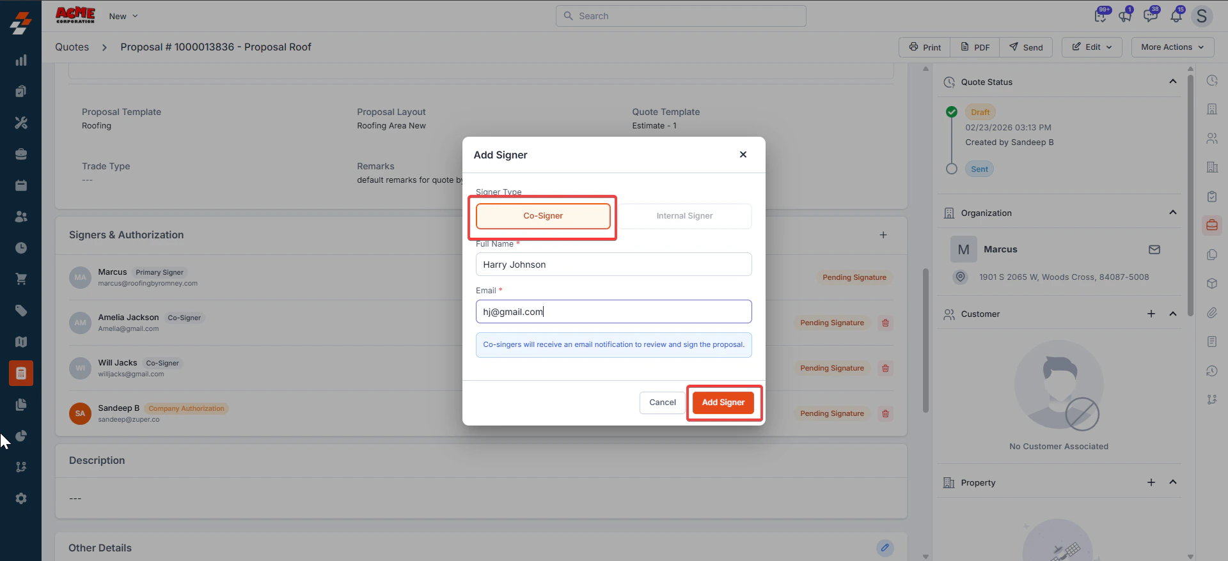
Task: Open the price tag icon in left sidebar
Action: 21,311
